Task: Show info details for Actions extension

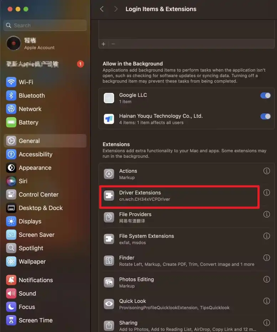Action: pos(266,171)
